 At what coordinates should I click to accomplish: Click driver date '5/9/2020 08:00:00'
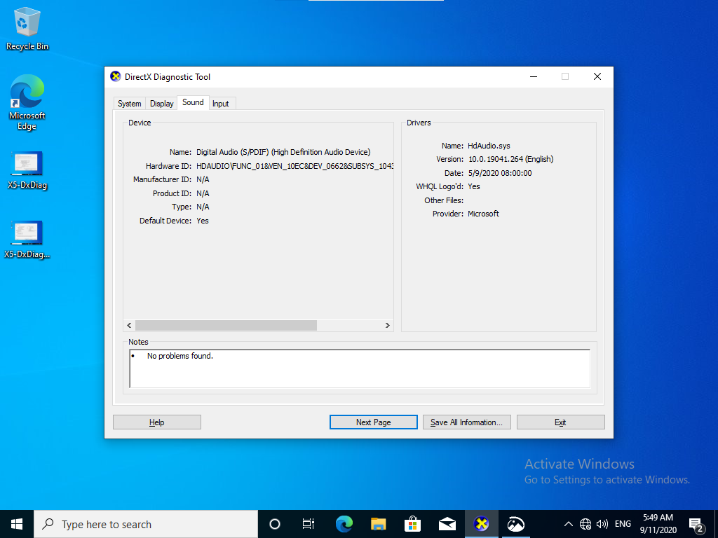500,173
